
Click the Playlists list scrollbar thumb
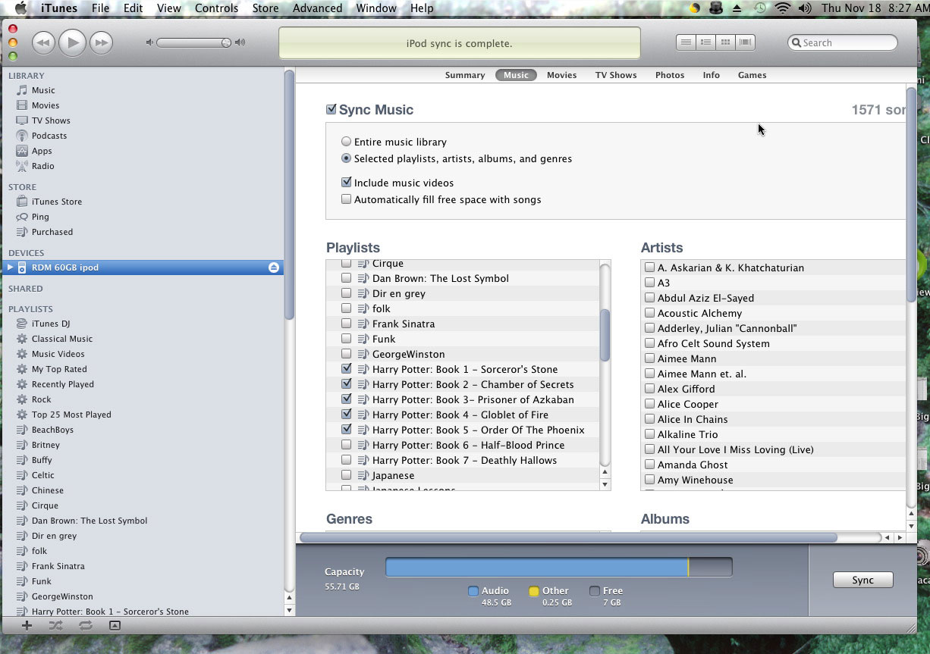tap(605, 335)
